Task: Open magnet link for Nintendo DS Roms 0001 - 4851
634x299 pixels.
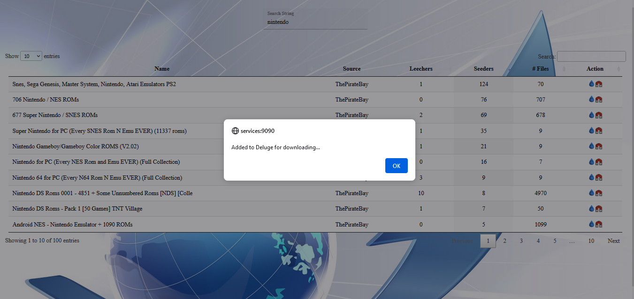Action: coord(599,193)
